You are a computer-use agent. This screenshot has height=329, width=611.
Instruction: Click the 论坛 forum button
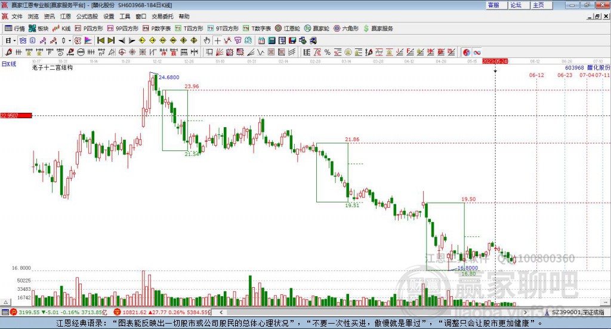pos(519,5)
